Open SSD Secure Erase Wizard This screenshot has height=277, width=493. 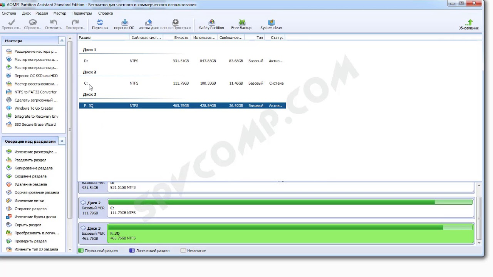tap(31, 125)
